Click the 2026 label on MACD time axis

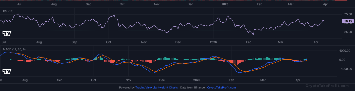click(x=197, y=80)
